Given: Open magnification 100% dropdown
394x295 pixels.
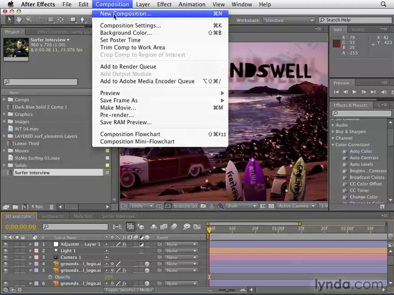Looking at the screenshot, I should pos(142,206).
